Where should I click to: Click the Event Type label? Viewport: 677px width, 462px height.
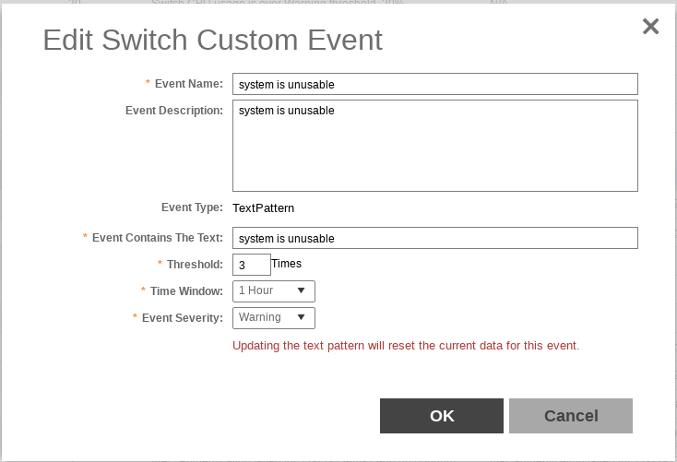pyautogui.click(x=192, y=207)
